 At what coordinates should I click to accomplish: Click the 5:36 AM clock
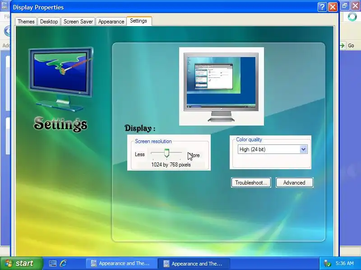[x=345, y=263]
